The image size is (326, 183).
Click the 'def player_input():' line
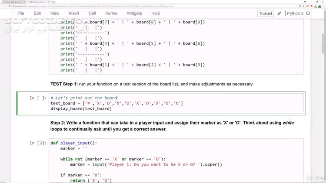pyautogui.click(x=74, y=143)
